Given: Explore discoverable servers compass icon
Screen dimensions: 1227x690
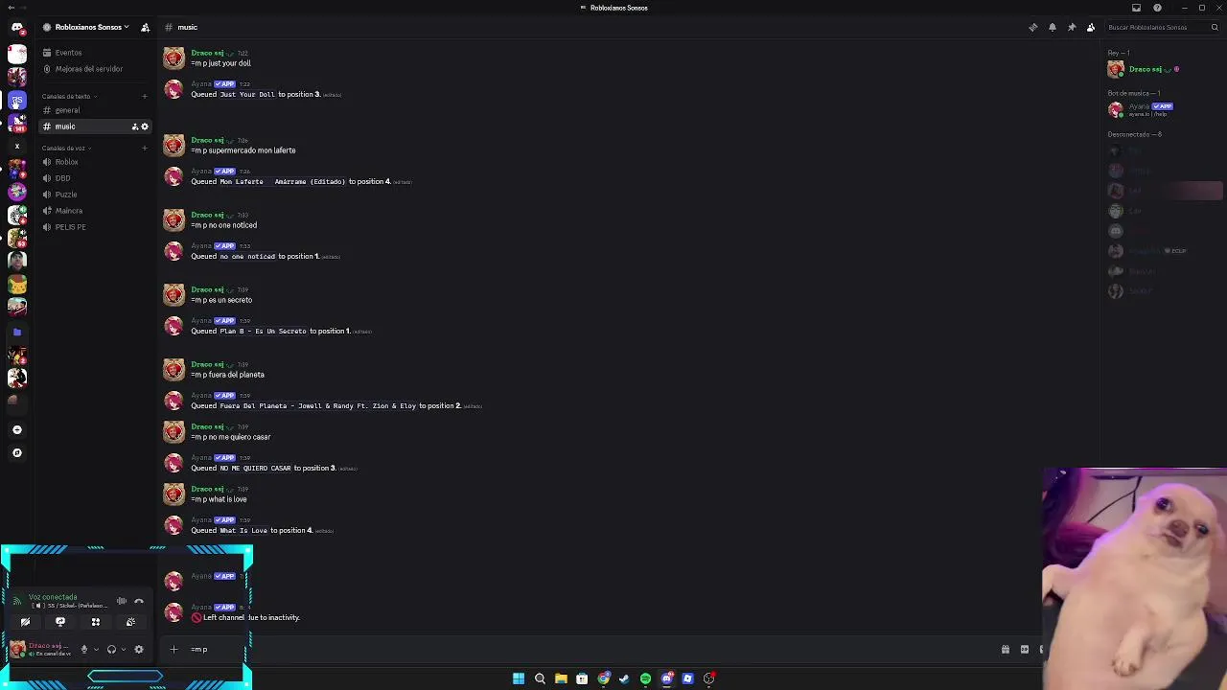Looking at the screenshot, I should [x=16, y=452].
